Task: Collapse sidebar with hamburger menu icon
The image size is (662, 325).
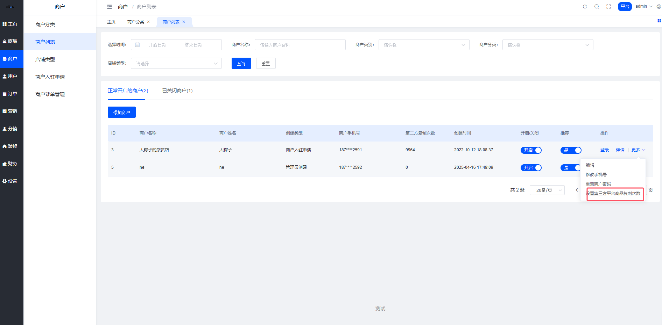Action: pyautogui.click(x=110, y=7)
